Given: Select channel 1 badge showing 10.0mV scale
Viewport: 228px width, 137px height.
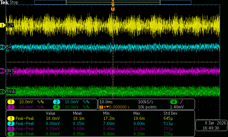Looking at the screenshot, I should 11,102.
